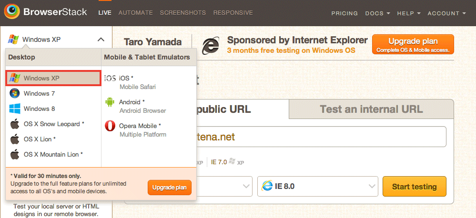Collapse the Windows XP OS selector chevron
The height and width of the screenshot is (218, 476).
click(x=101, y=40)
